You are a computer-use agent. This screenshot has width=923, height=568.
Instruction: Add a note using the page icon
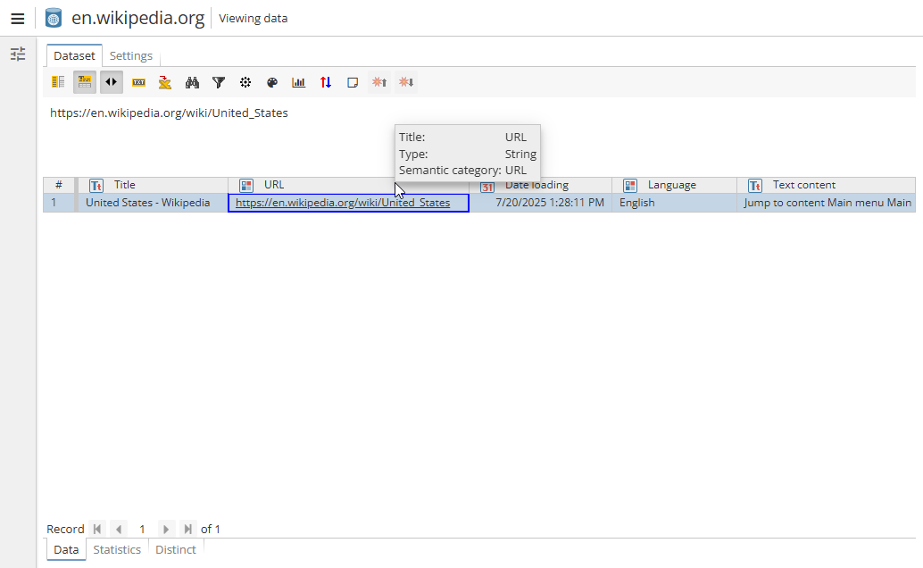(x=353, y=82)
